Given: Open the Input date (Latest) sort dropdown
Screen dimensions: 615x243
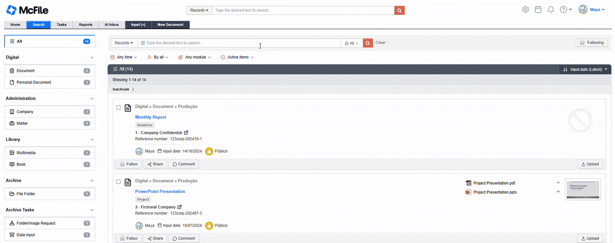Looking at the screenshot, I should pos(585,69).
